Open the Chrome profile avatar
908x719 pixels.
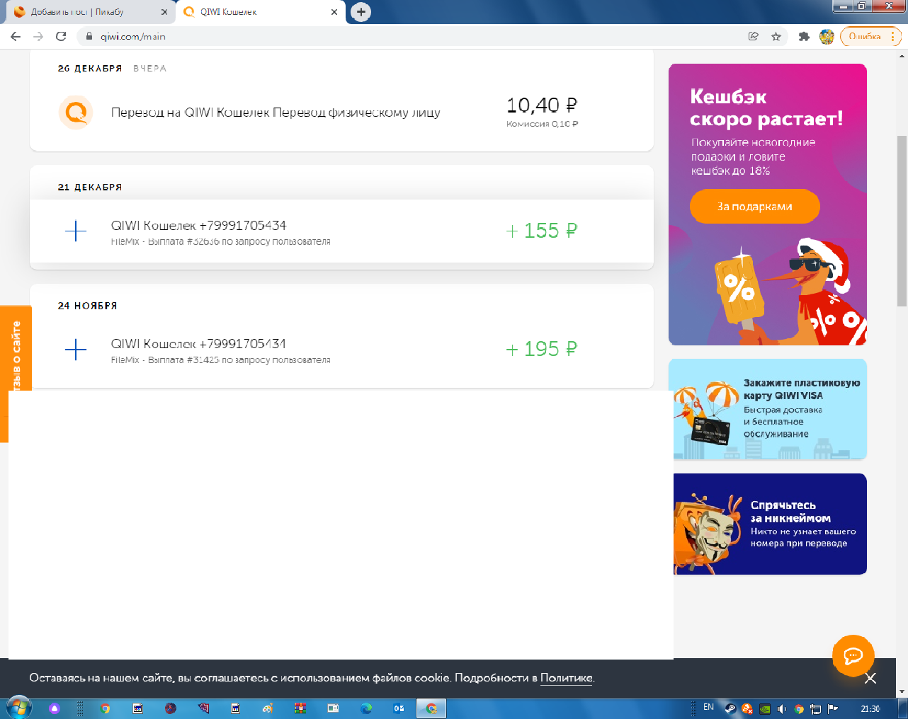tap(827, 36)
